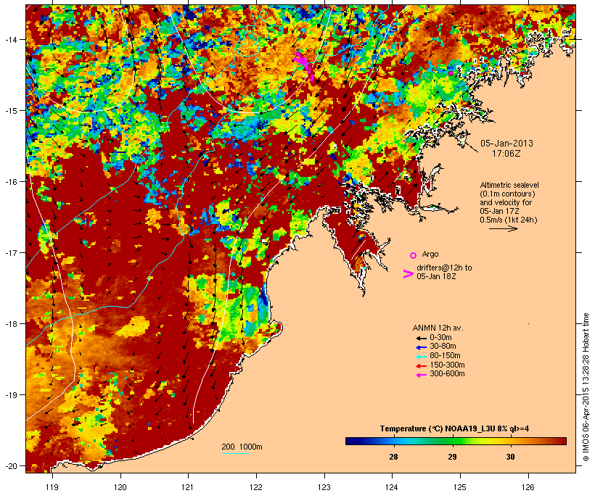Click the red 150-300m arrow legend
This screenshot has height=493, width=595.
pyautogui.click(x=421, y=365)
